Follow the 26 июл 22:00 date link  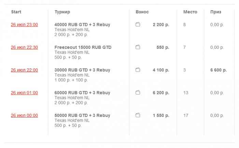(24, 70)
